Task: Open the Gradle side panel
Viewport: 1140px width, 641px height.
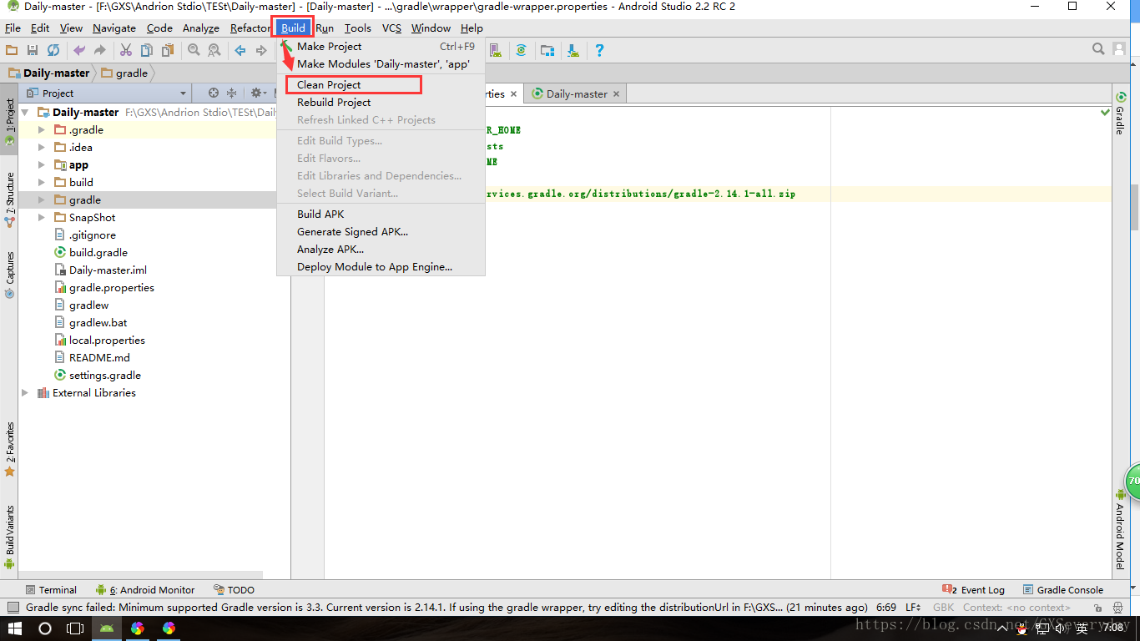Action: click(1120, 114)
